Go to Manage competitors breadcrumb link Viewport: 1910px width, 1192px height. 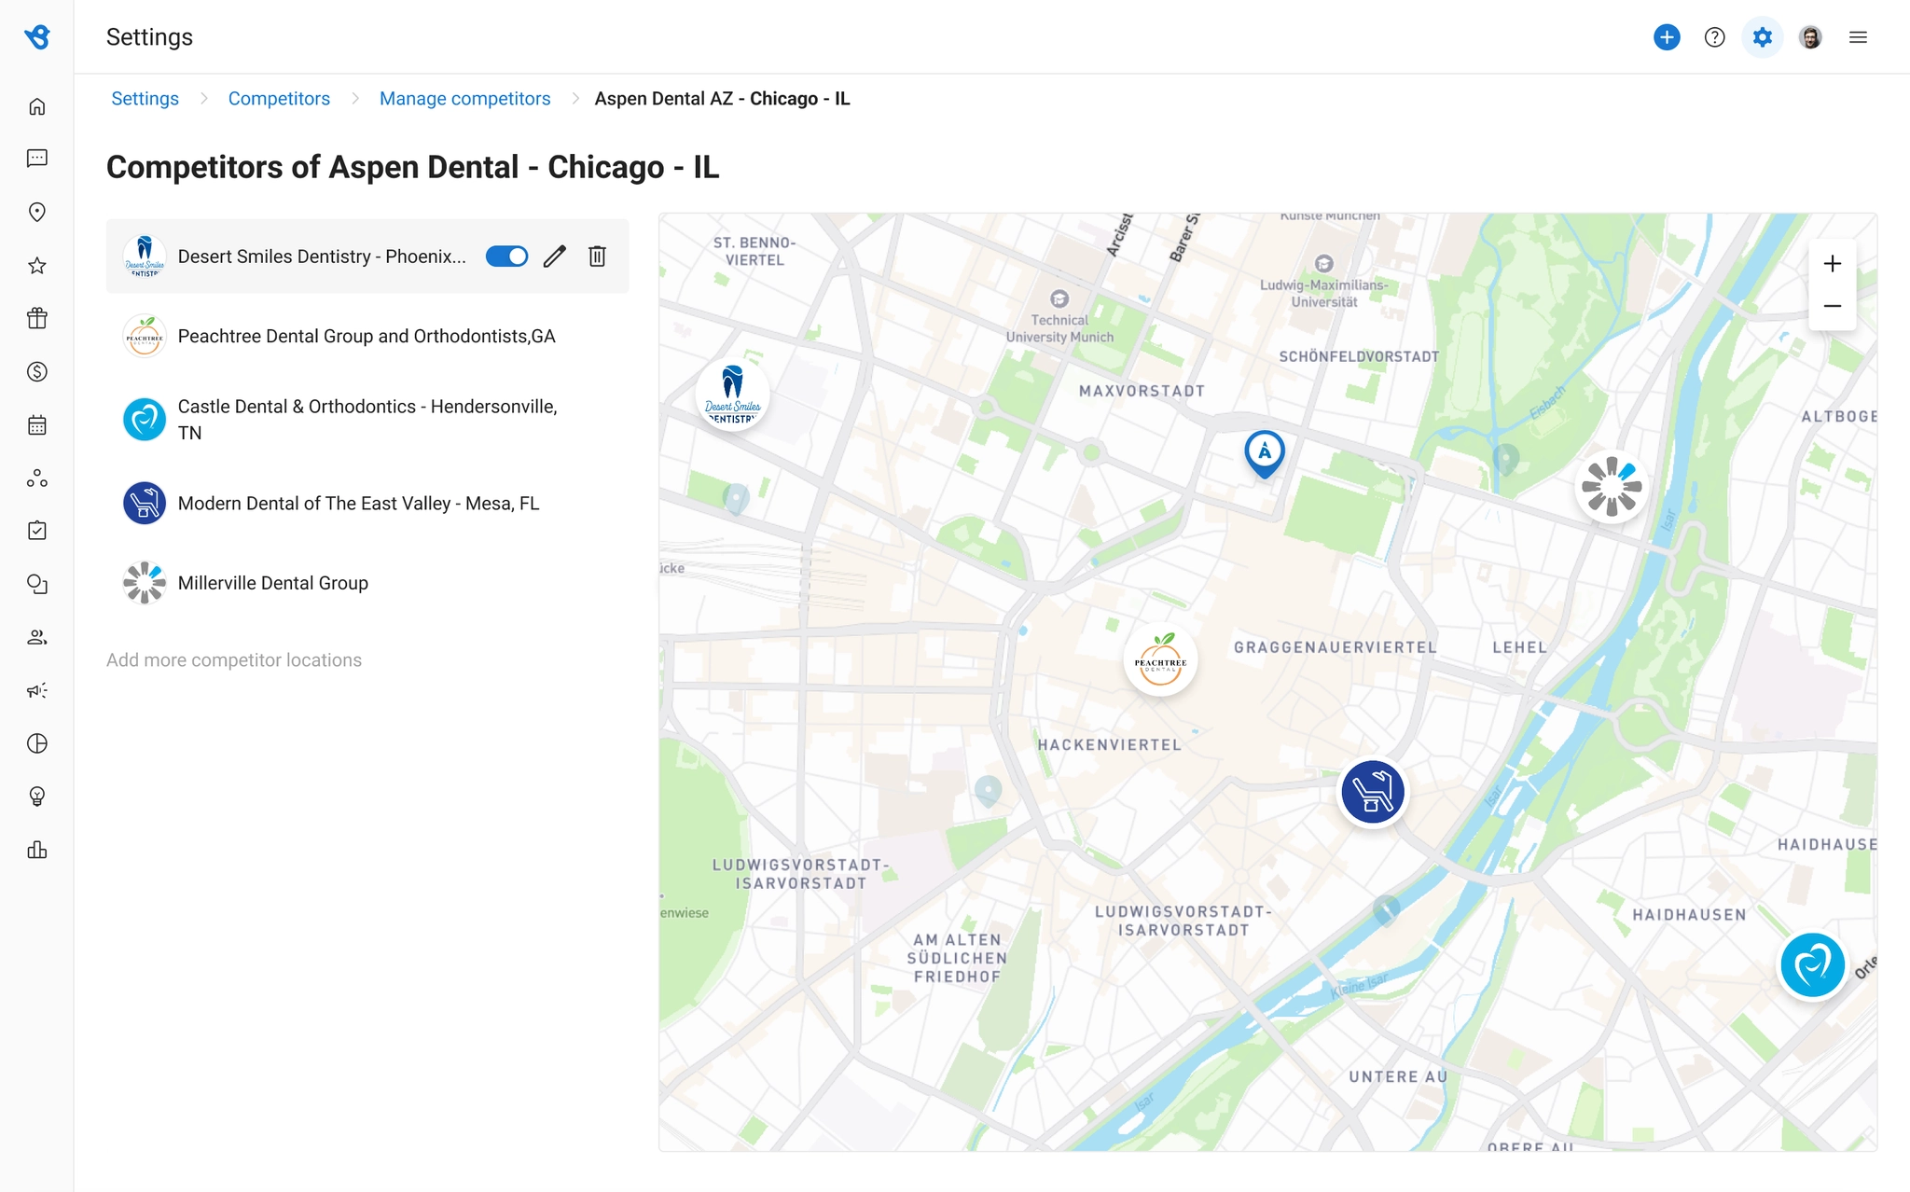tap(464, 99)
